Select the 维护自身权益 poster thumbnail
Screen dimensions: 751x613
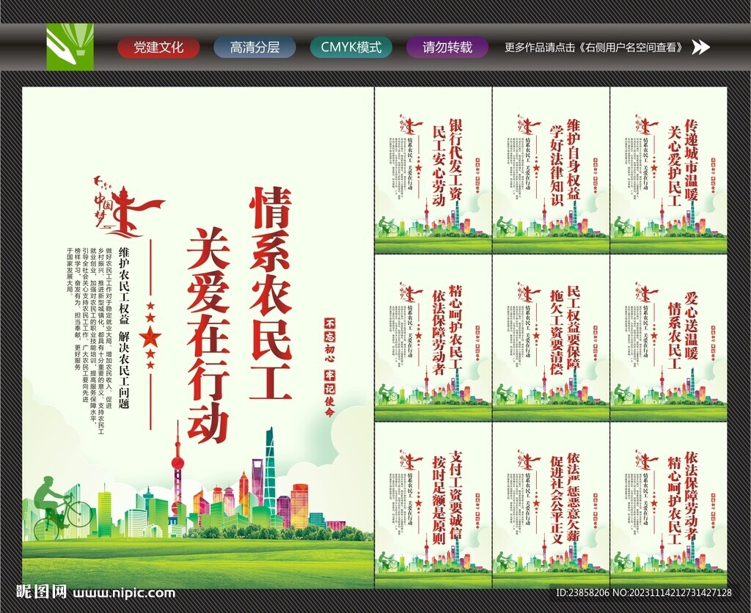(551, 170)
